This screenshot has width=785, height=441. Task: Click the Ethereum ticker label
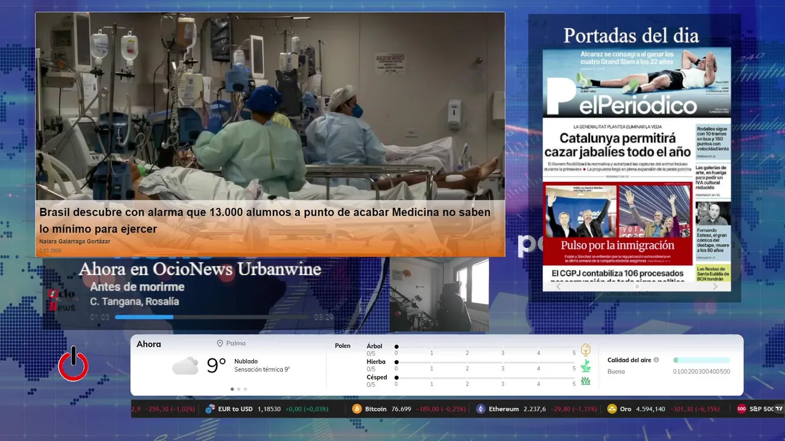coord(504,409)
